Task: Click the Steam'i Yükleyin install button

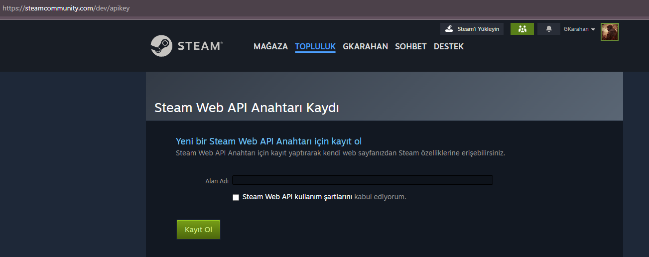Action: [472, 29]
